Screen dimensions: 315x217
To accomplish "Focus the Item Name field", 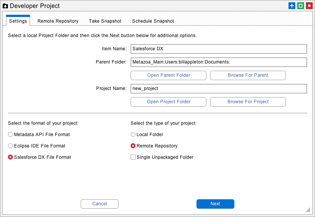I will (218, 49).
